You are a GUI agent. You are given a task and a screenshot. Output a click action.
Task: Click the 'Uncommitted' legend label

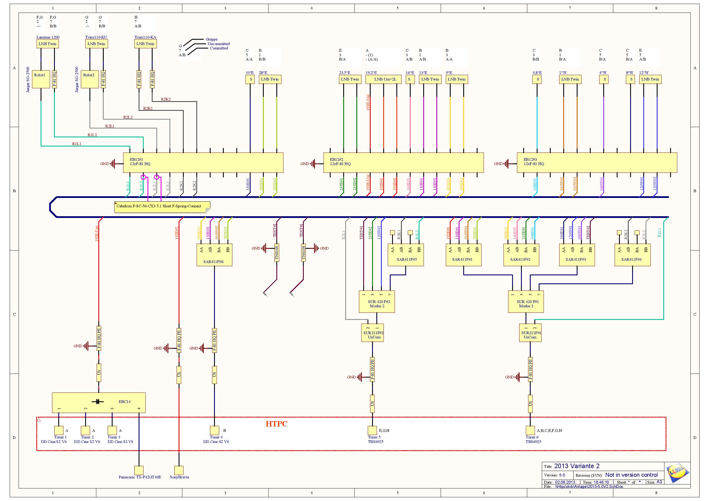219,44
